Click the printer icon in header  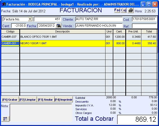[x=131, y=10]
